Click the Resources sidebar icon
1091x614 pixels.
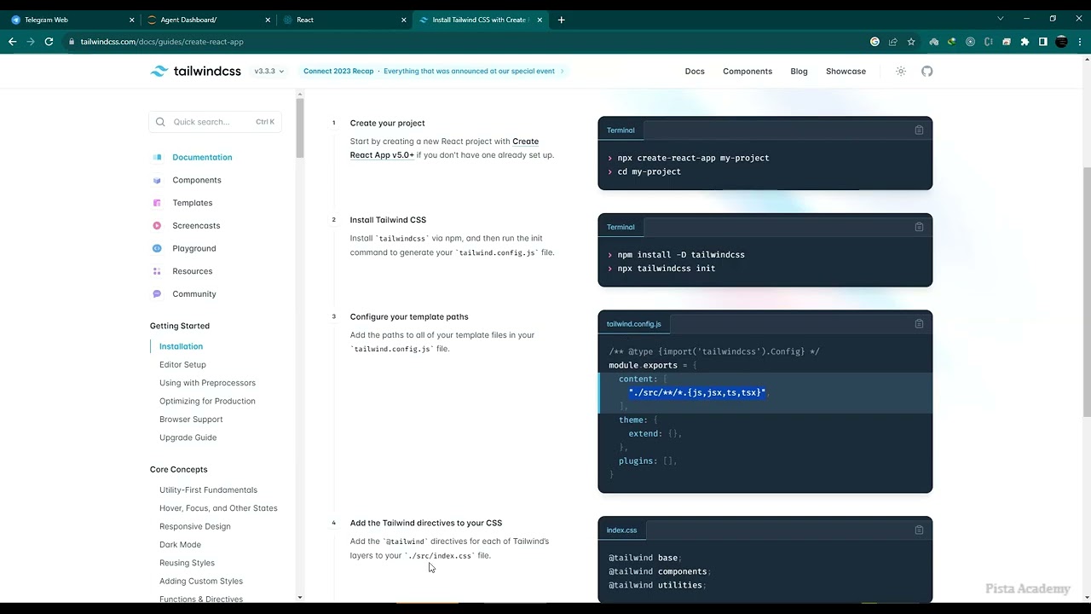[x=157, y=271]
